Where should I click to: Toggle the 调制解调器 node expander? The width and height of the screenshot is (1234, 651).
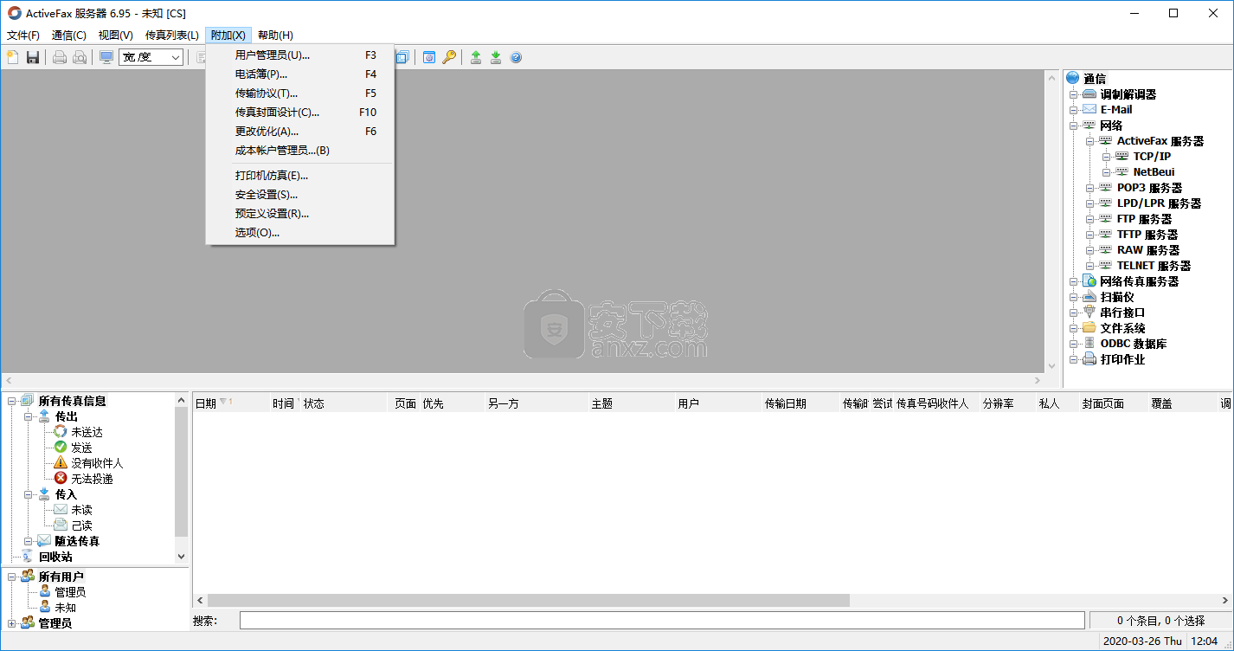click(x=1074, y=94)
